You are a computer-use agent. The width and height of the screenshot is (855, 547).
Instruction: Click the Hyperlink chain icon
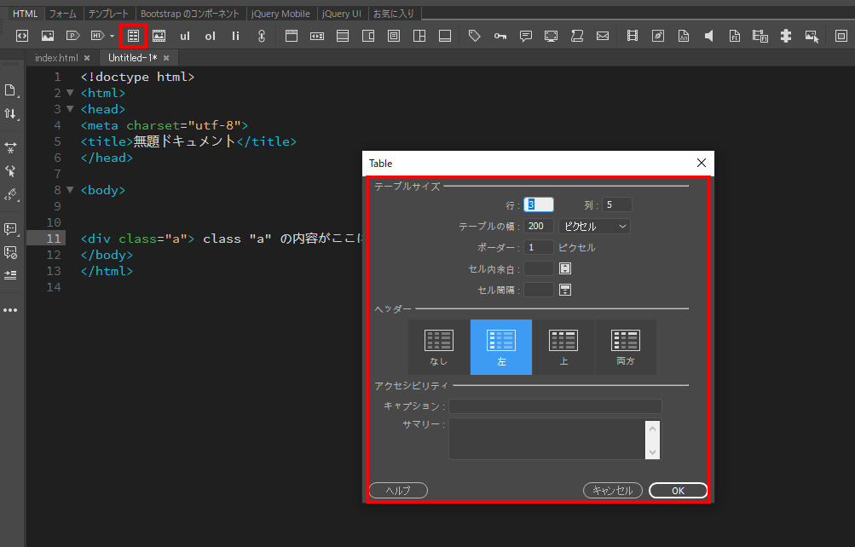pos(262,36)
